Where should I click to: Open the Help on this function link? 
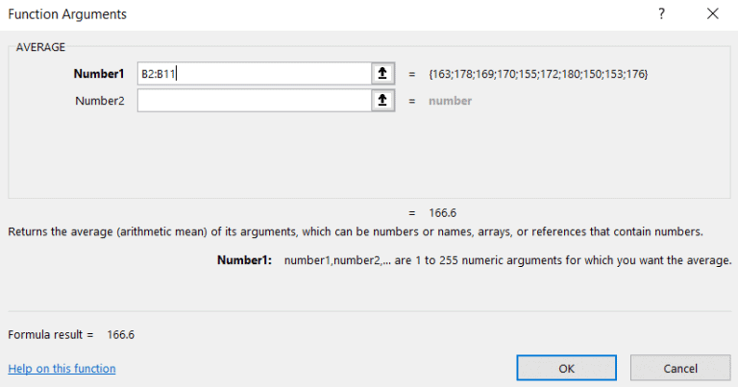pos(61,369)
